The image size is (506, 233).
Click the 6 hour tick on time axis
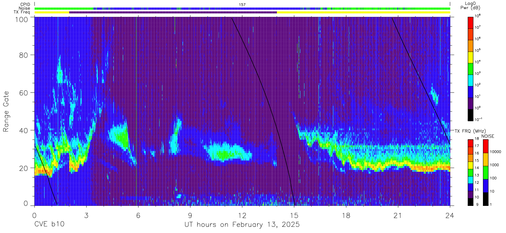click(138, 215)
